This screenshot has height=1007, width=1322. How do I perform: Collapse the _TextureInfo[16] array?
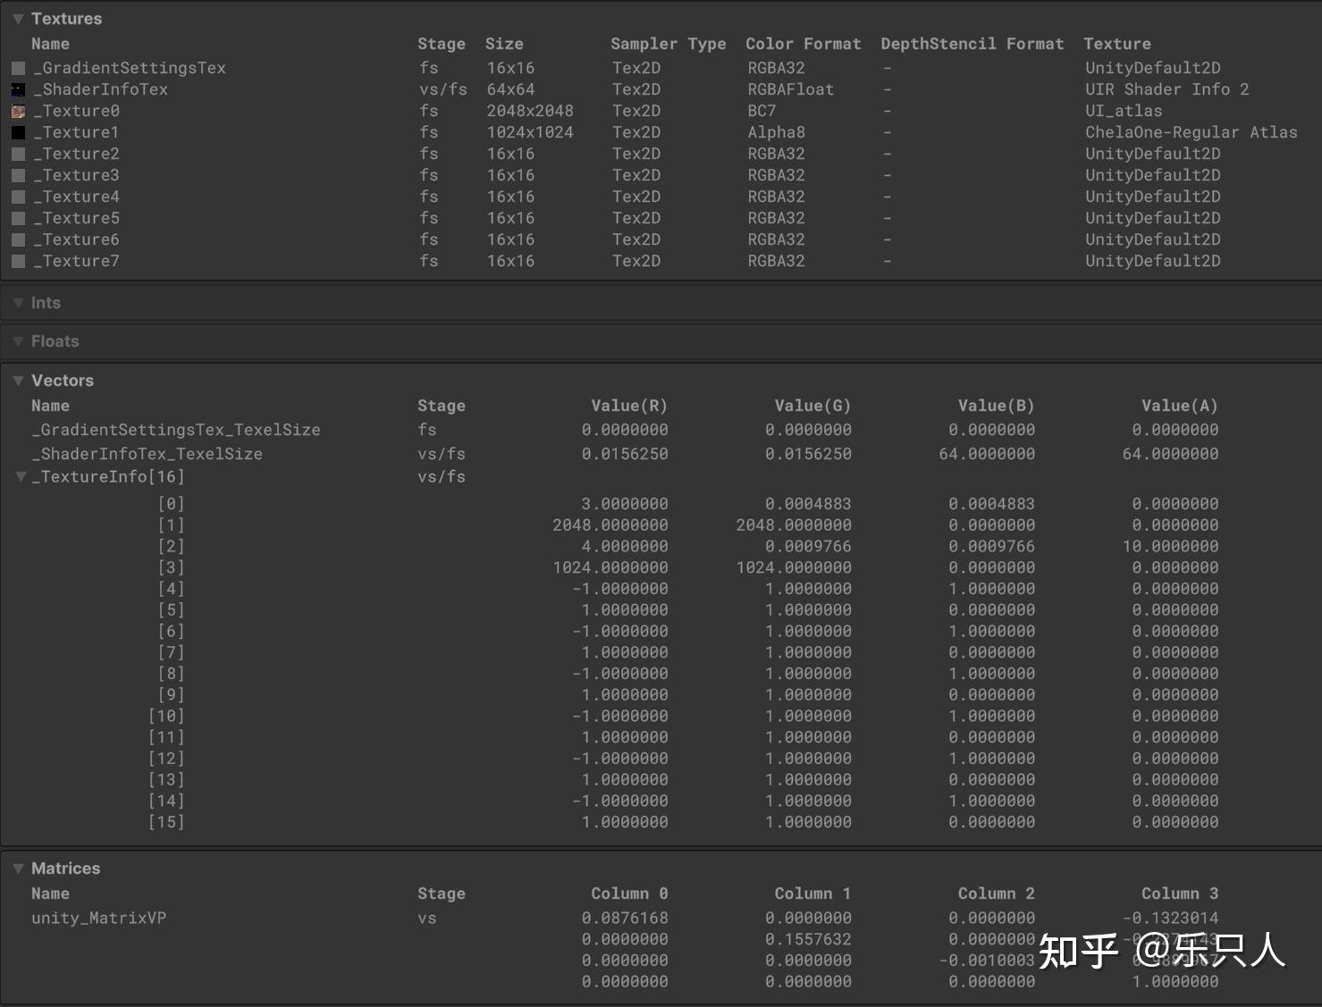click(x=20, y=476)
